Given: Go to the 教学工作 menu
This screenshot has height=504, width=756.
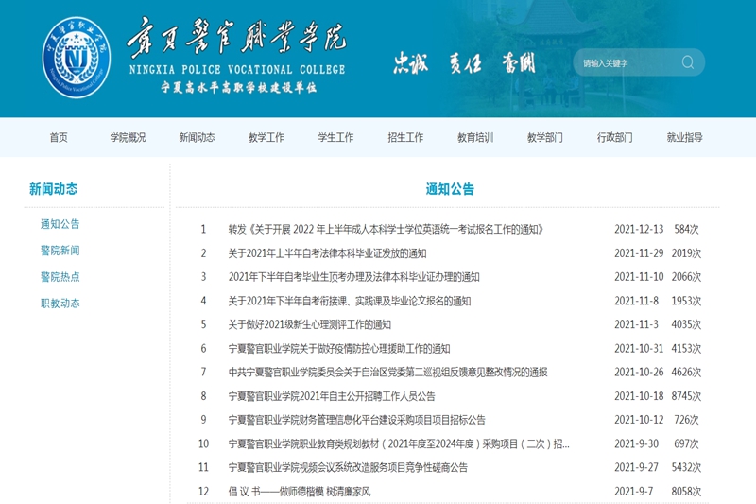Looking at the screenshot, I should point(266,137).
